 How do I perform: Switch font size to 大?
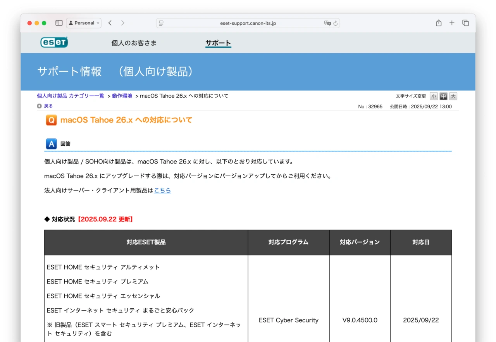coord(453,96)
